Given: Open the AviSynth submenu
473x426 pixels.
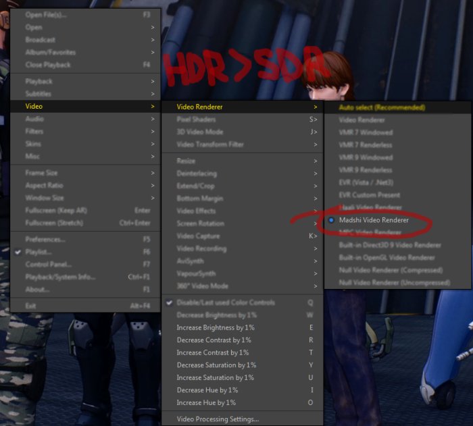Looking at the screenshot, I should click(243, 261).
